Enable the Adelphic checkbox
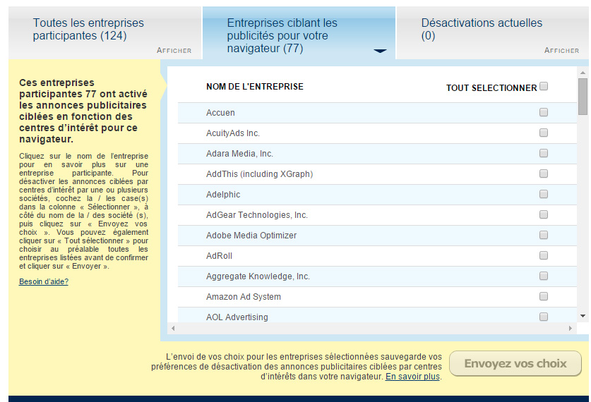This screenshot has height=402, width=591. point(544,194)
